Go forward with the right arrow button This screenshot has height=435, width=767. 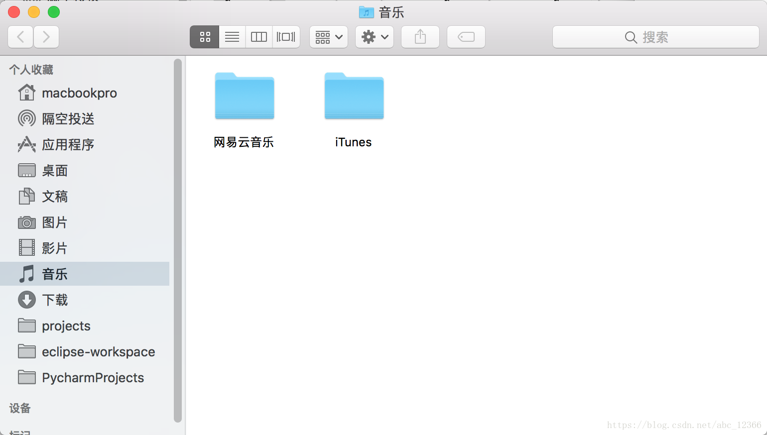coord(46,37)
